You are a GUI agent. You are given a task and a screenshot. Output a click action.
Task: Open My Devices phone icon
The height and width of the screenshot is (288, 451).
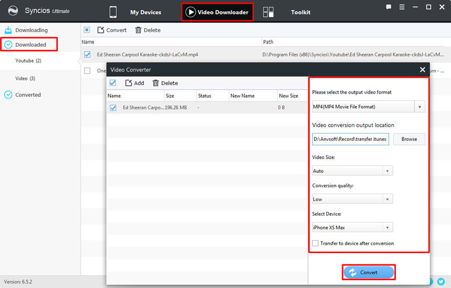click(x=113, y=12)
